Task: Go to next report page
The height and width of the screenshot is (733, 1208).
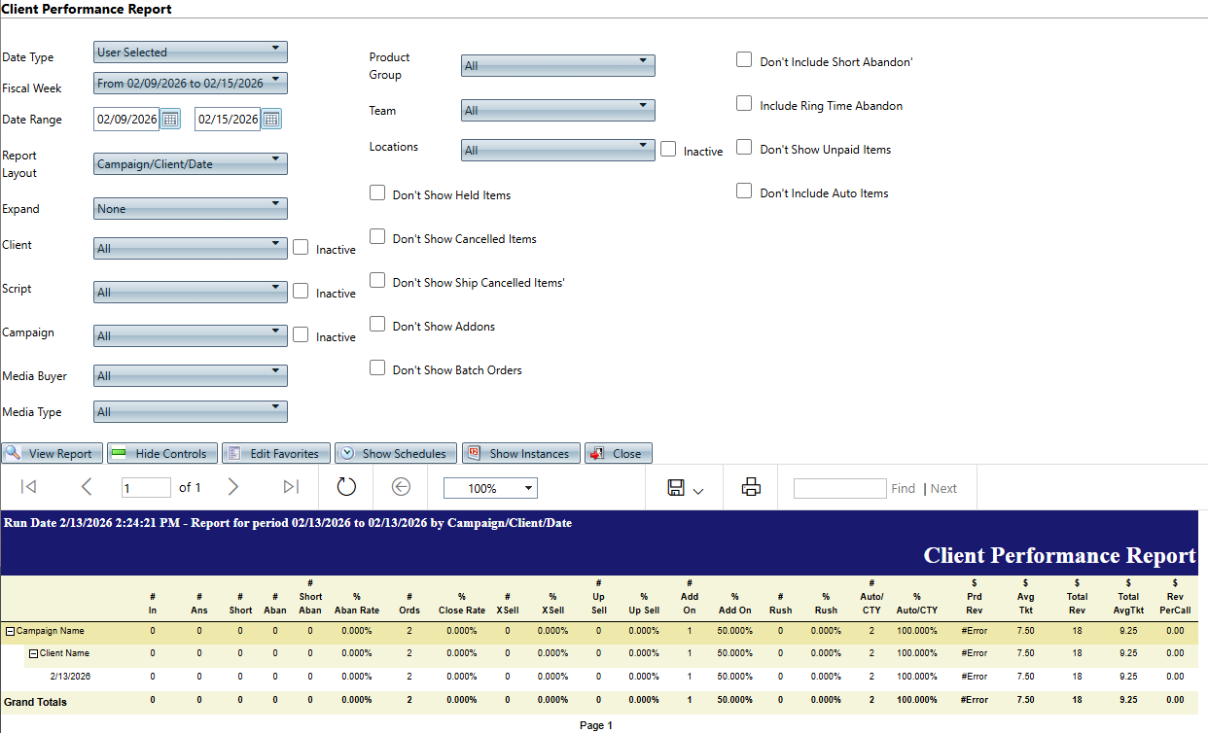Action: pos(232,487)
